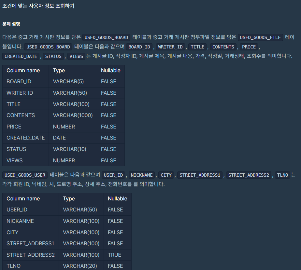Click the CREATED_DATE inline code tag in the paragraph

point(21,56)
